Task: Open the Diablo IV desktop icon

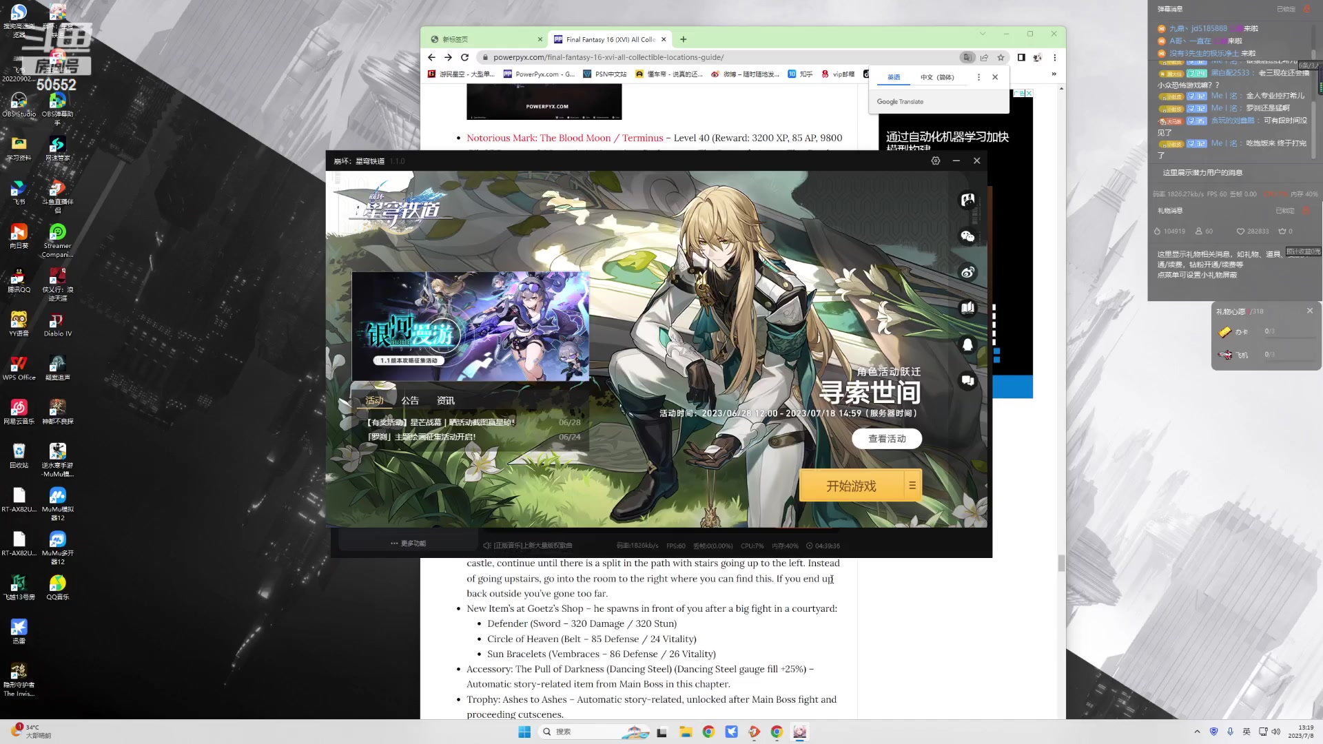Action: click(57, 325)
